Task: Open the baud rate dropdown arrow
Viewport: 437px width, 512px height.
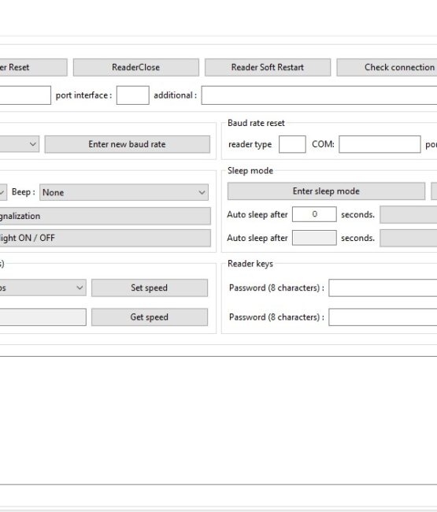Action: tap(32, 144)
